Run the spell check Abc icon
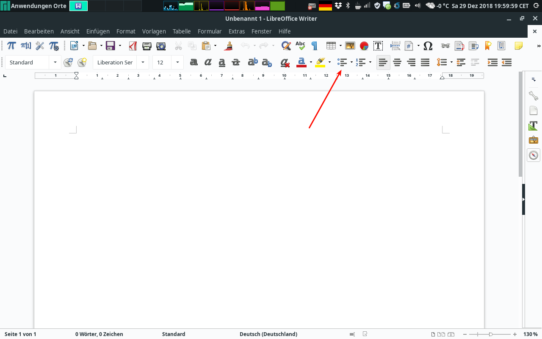The width and height of the screenshot is (542, 339). point(300,46)
